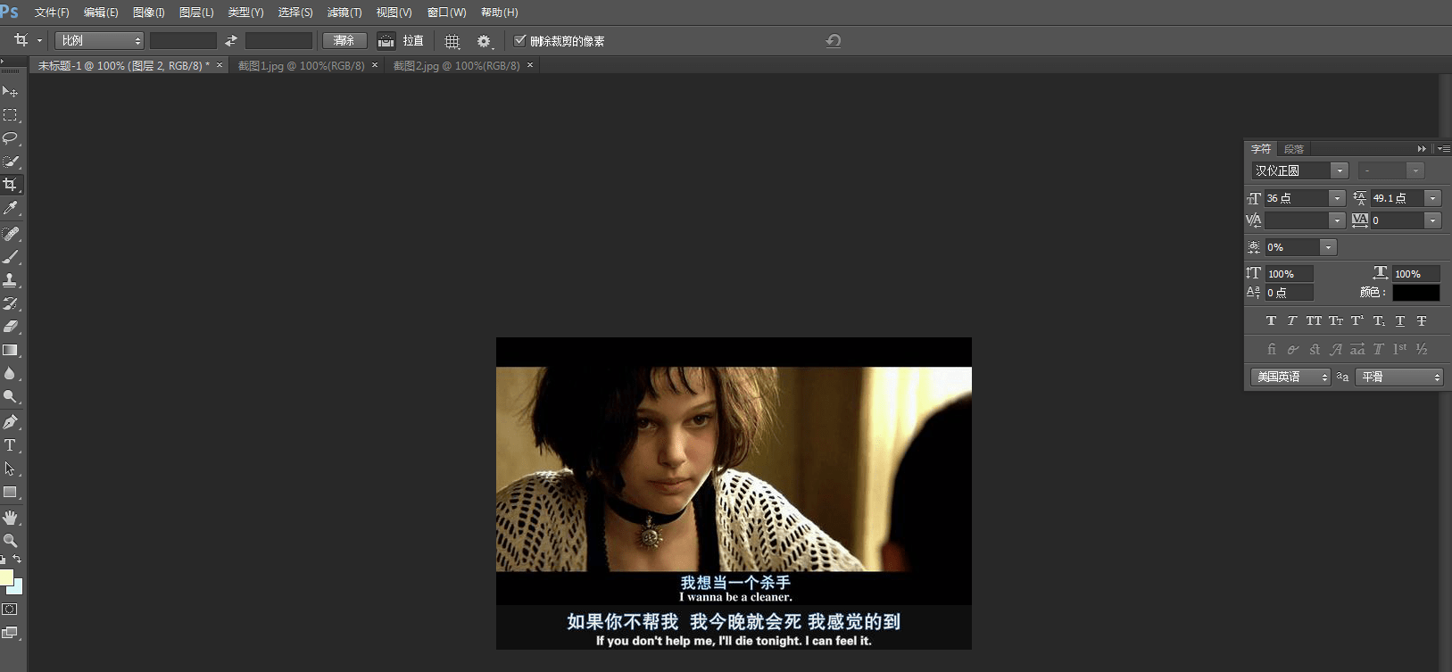The width and height of the screenshot is (1452, 672).
Task: Select the Brush tool
Action: pyautogui.click(x=11, y=257)
